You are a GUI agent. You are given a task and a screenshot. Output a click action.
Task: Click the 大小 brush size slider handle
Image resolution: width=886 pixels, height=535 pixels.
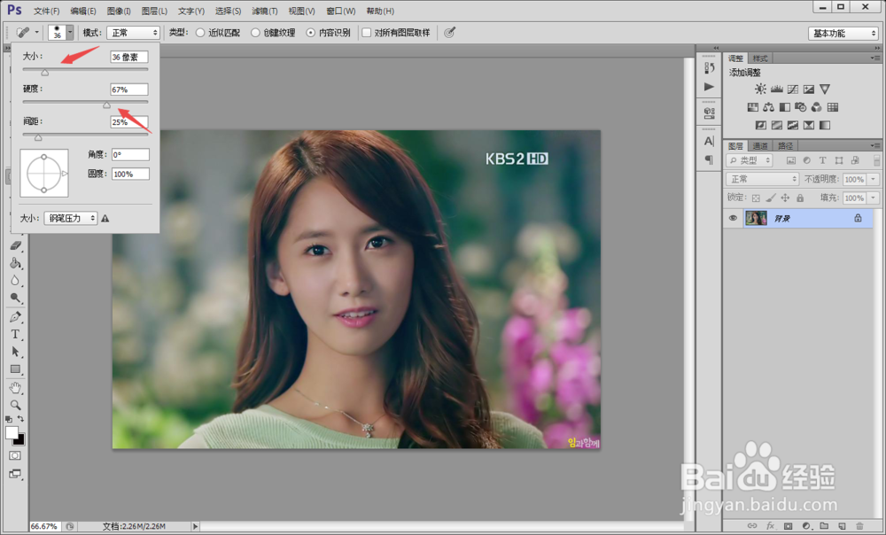click(x=44, y=73)
